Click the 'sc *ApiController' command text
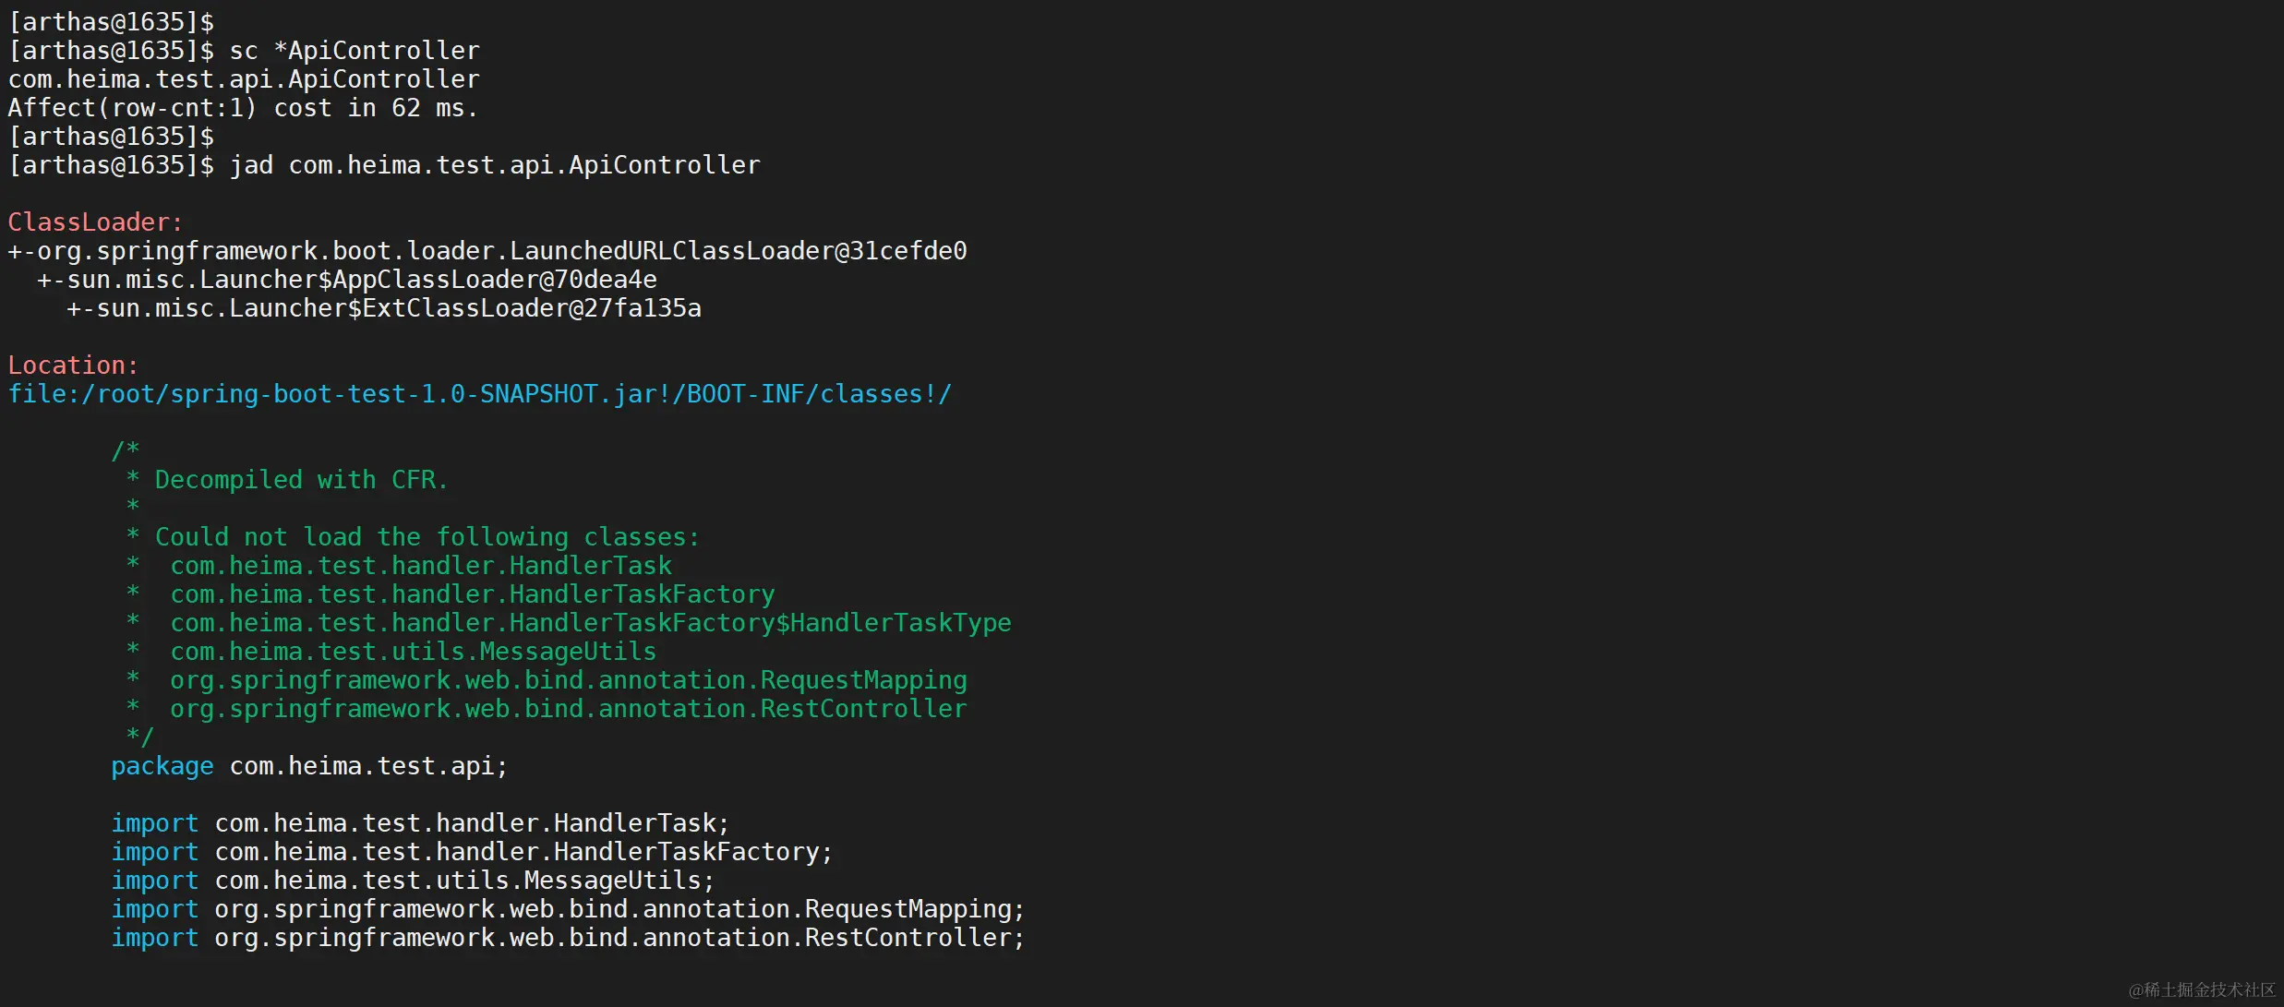The height and width of the screenshot is (1007, 2284). (355, 51)
